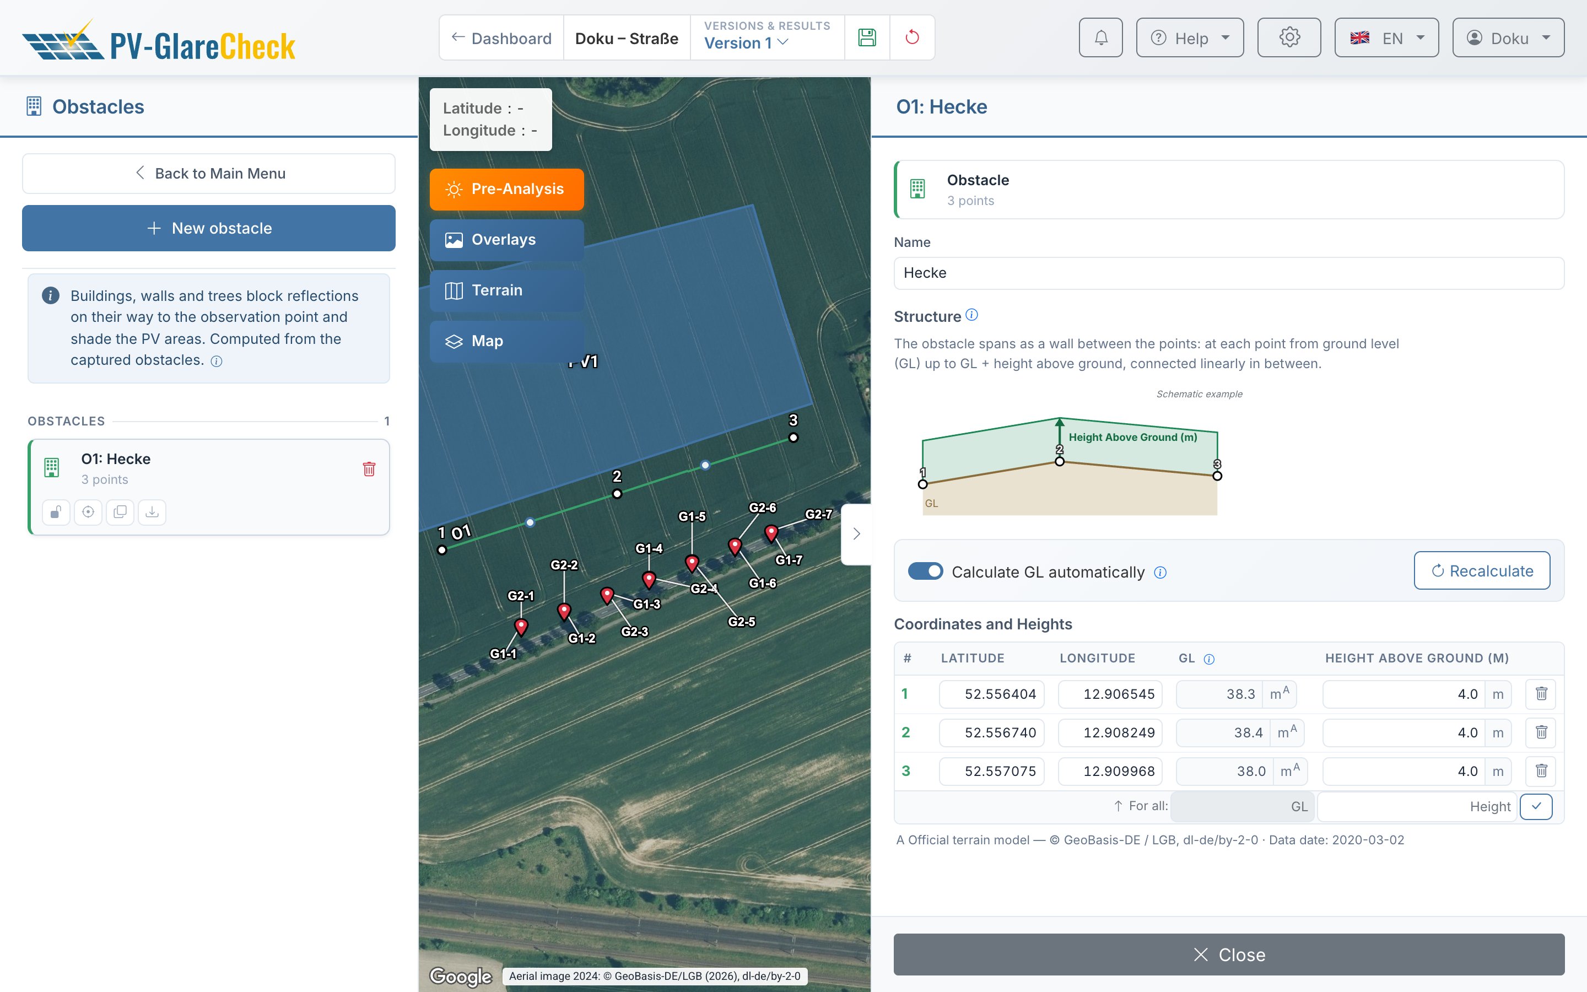Click the Recalculate button

[x=1482, y=571]
